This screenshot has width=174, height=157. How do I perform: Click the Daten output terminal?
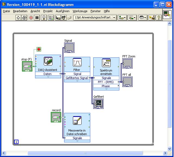coord(48,74)
